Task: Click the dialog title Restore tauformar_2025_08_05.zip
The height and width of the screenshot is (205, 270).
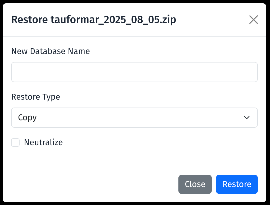Action: click(x=93, y=20)
